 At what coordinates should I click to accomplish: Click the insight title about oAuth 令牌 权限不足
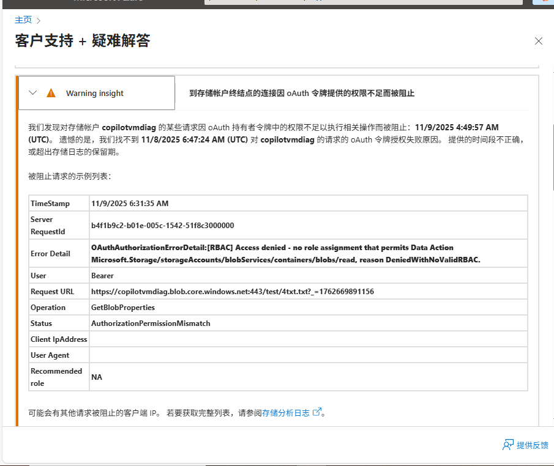[302, 93]
